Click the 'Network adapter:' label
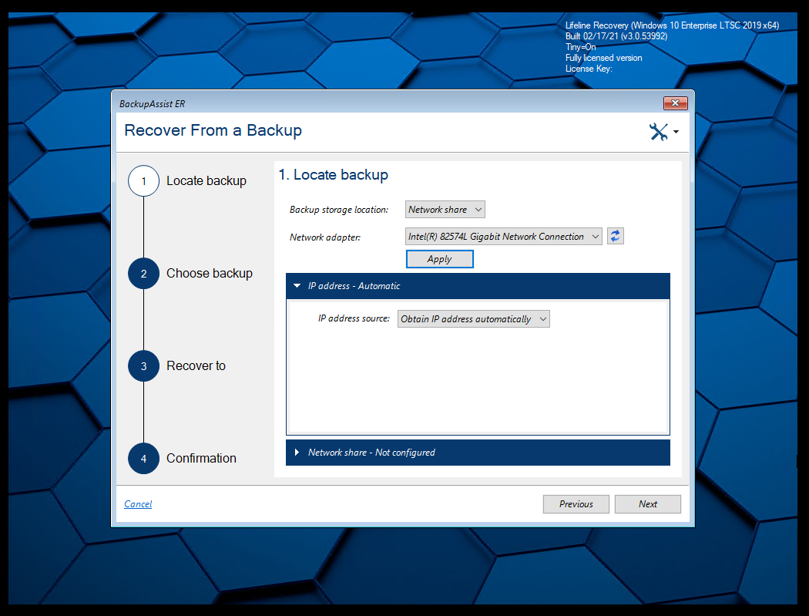The height and width of the screenshot is (616, 809). click(x=325, y=237)
